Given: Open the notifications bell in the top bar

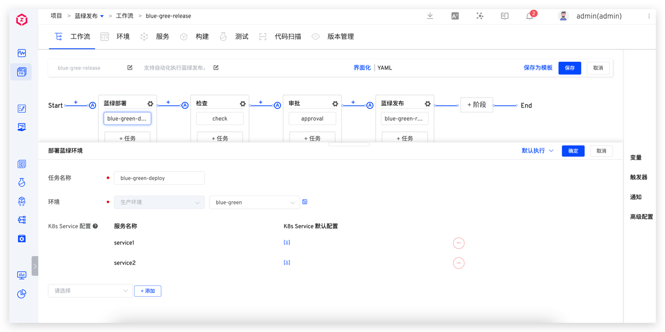Looking at the screenshot, I should pos(529,16).
